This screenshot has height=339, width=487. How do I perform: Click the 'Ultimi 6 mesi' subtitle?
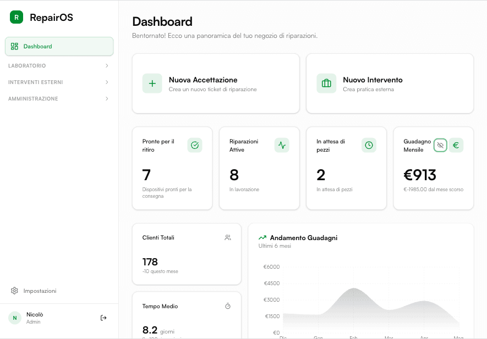(275, 246)
